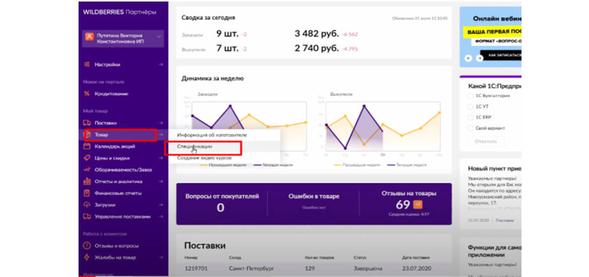Click the orange user avatar icon
Screen dimensions: 589x277
[x=90, y=37]
